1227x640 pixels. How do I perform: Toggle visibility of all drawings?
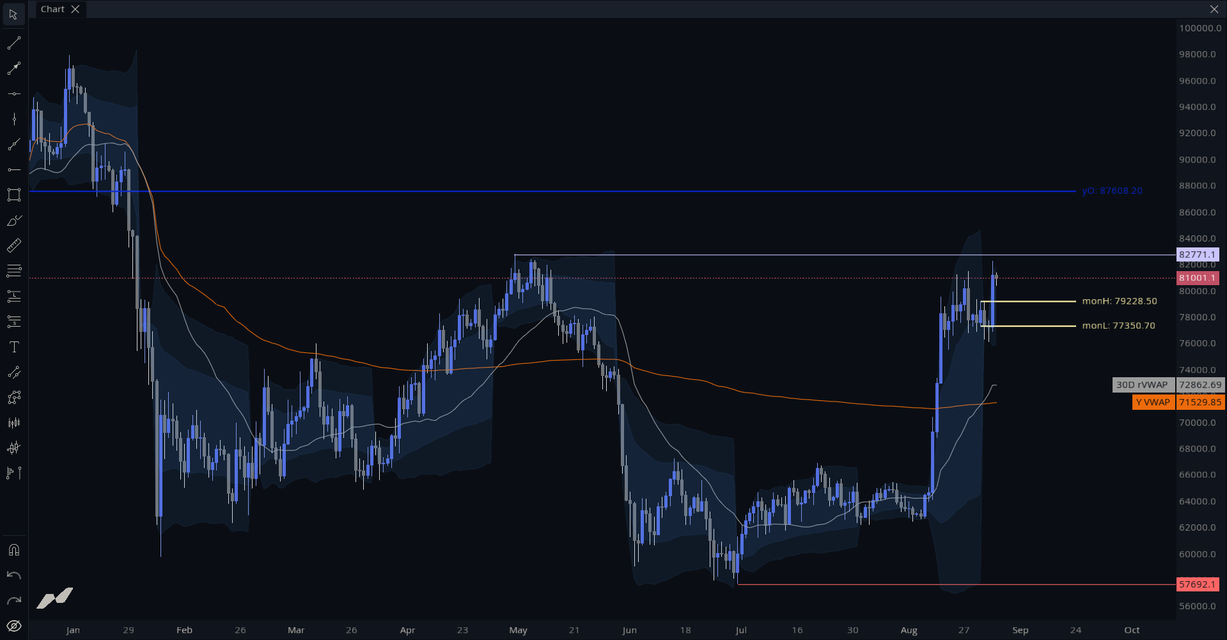click(x=13, y=626)
